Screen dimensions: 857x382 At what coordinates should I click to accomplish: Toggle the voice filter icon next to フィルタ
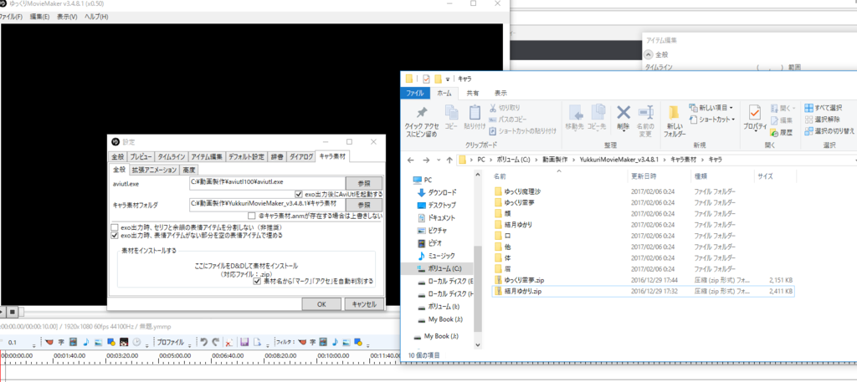[x=302, y=342]
